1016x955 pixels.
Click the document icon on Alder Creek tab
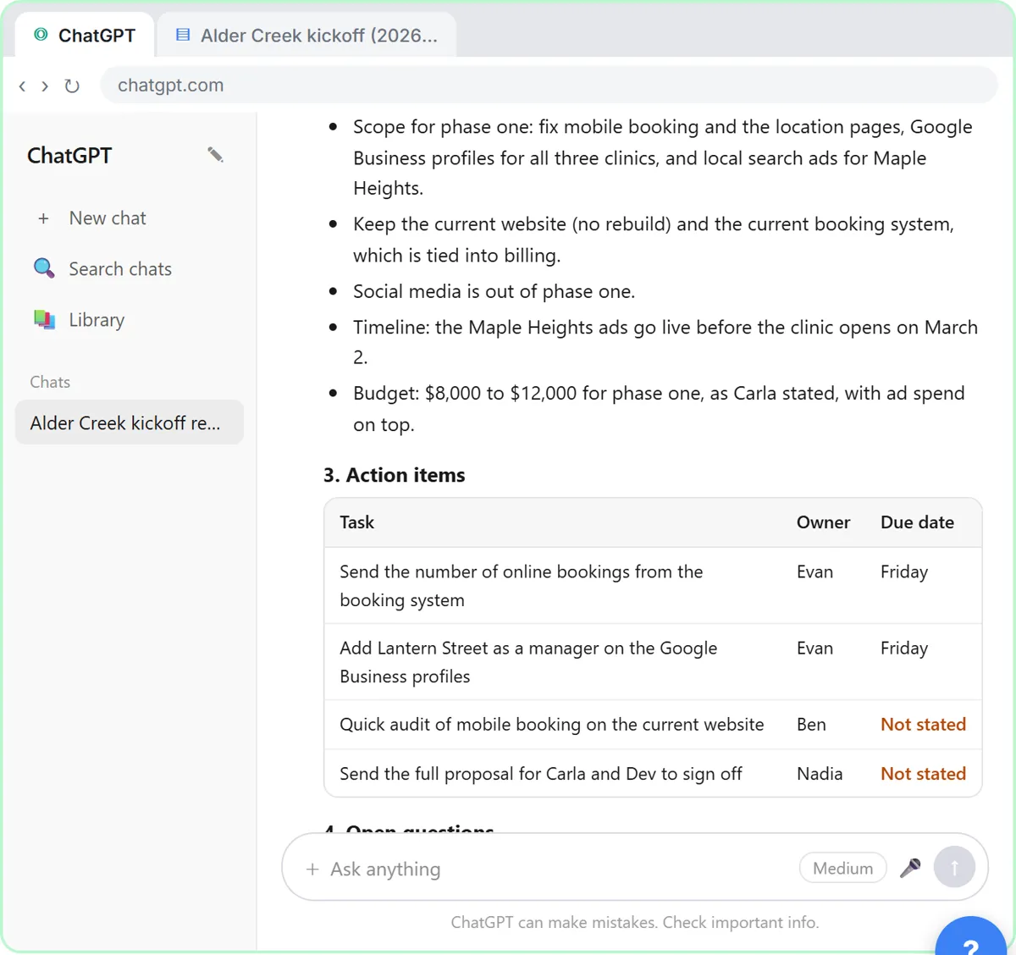click(x=183, y=35)
